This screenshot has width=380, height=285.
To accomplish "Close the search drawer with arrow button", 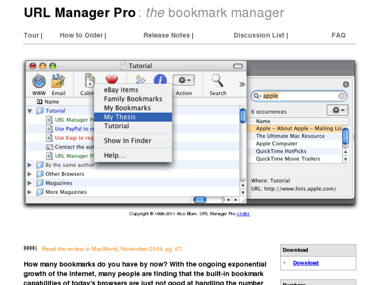I will tap(346, 84).
